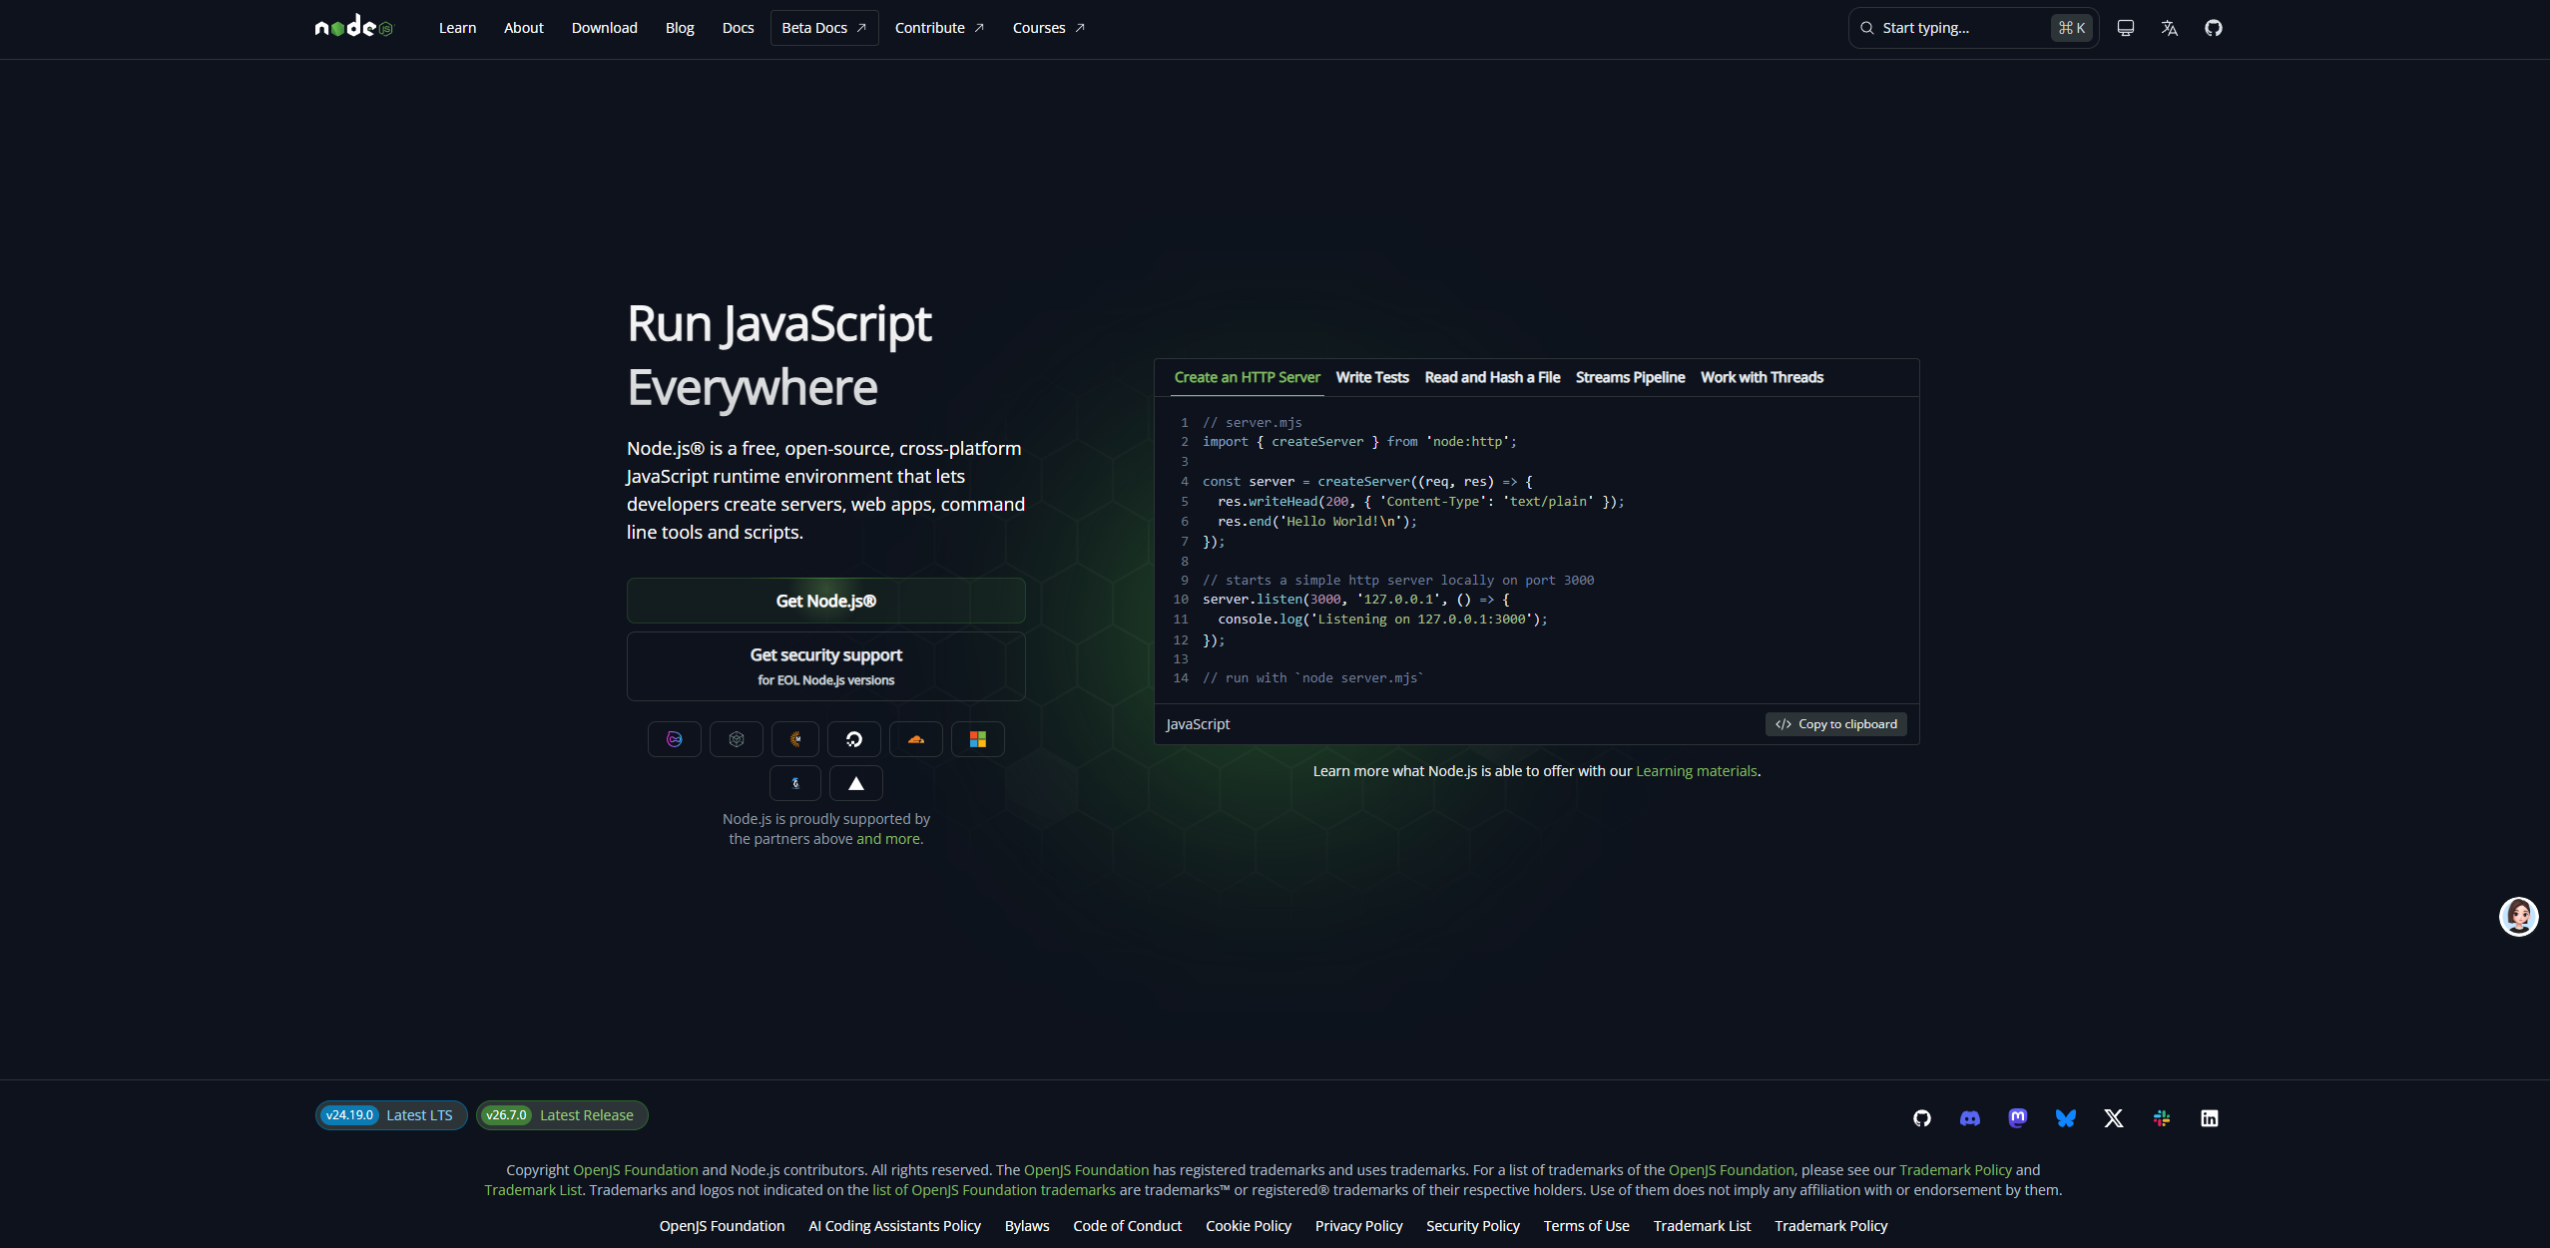The image size is (2550, 1248).
Task: Open the Trademark List link in the copyright text
Action: 533,1190
